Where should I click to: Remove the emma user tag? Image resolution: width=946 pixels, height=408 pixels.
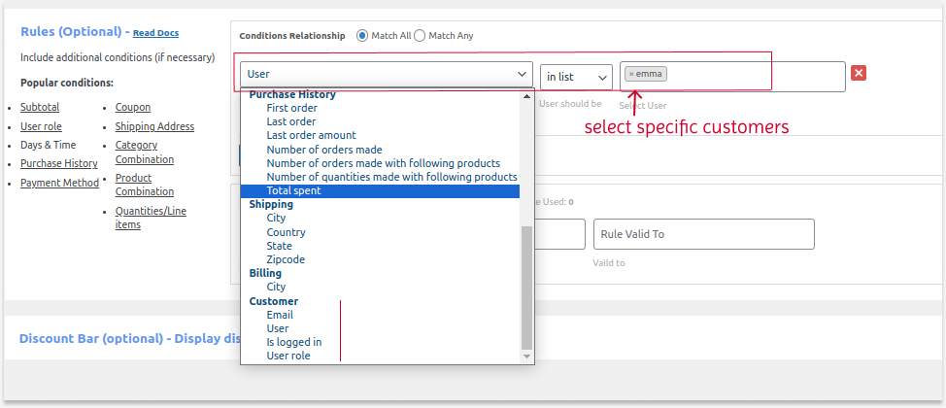click(x=631, y=74)
